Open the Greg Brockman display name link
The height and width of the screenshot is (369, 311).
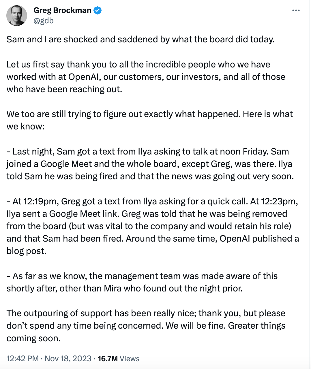coord(62,10)
